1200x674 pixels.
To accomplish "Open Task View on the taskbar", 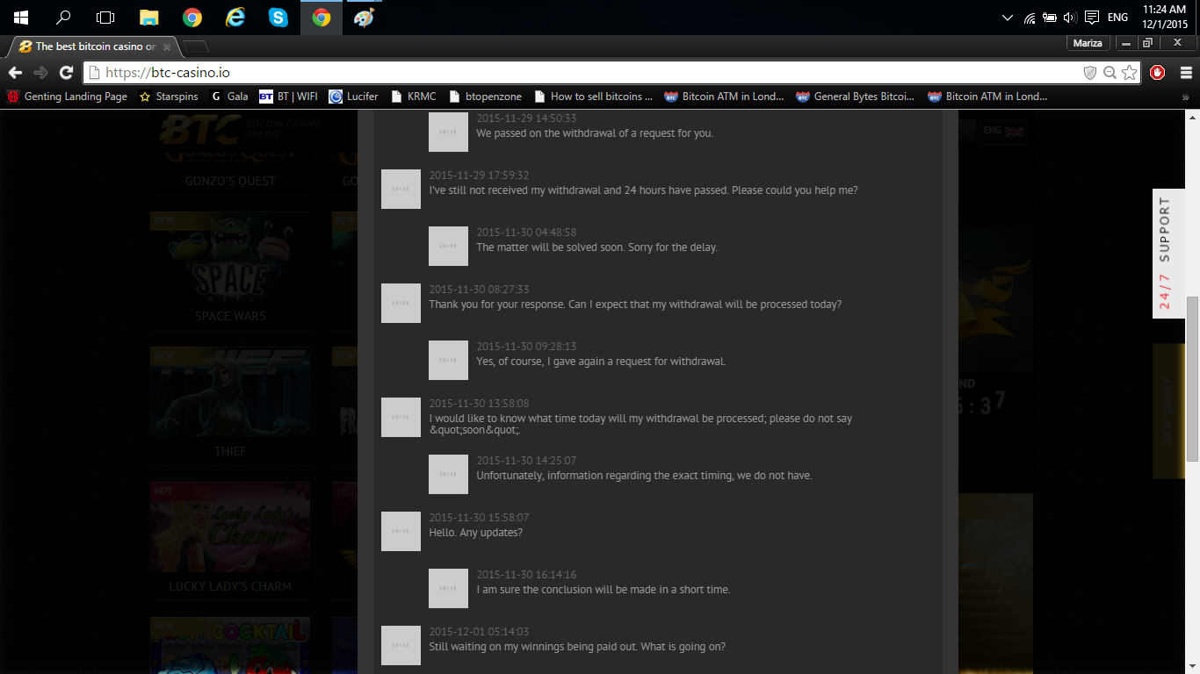I will 105,18.
